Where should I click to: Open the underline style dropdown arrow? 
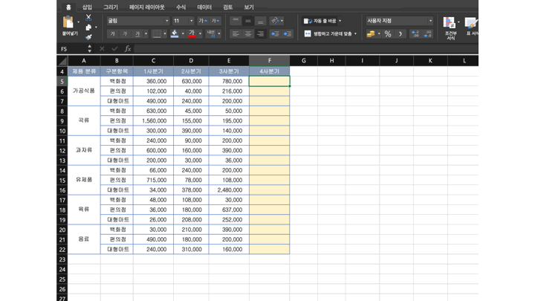(x=146, y=33)
